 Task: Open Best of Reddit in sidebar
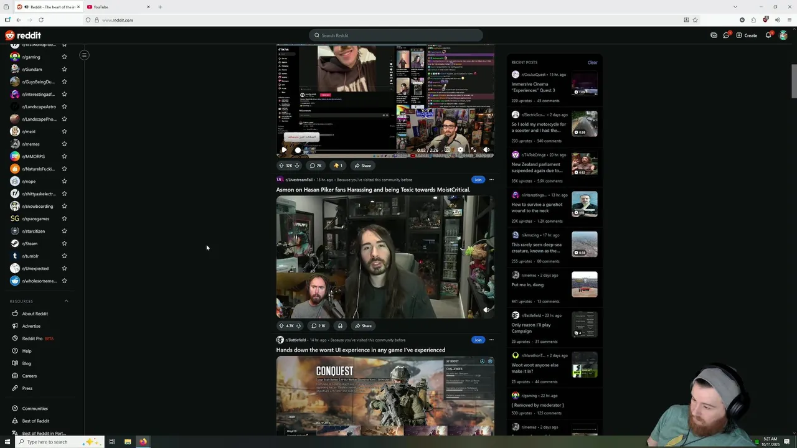pyautogui.click(x=35, y=421)
